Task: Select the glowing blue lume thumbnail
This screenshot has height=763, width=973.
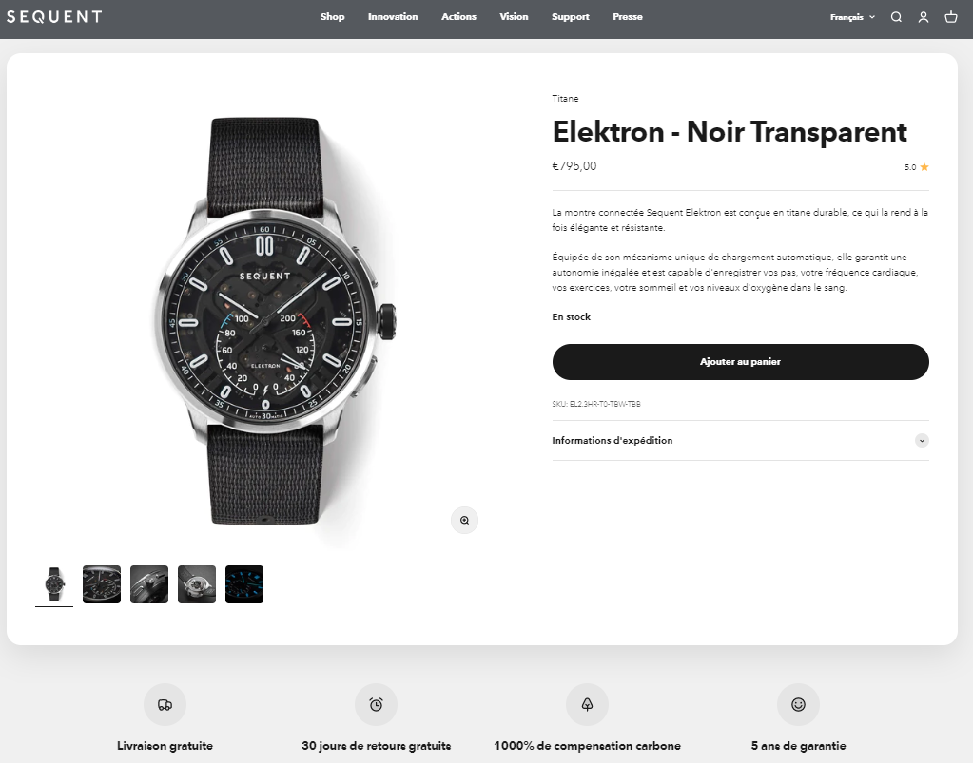Action: click(x=244, y=583)
